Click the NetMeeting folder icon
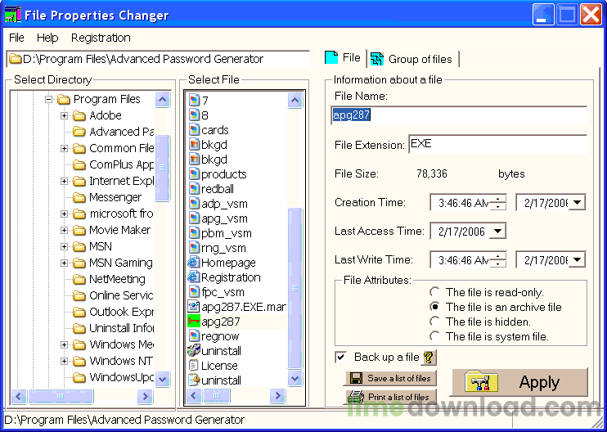The image size is (607, 432). [79, 279]
